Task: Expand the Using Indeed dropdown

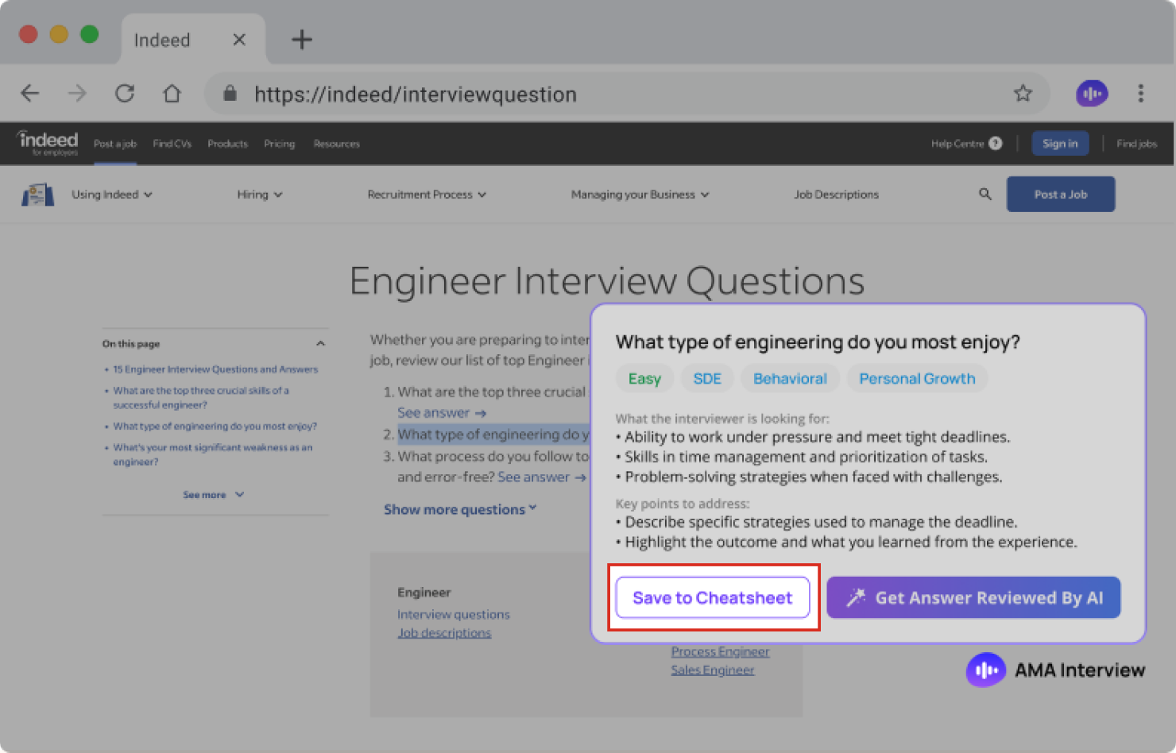Action: click(112, 195)
